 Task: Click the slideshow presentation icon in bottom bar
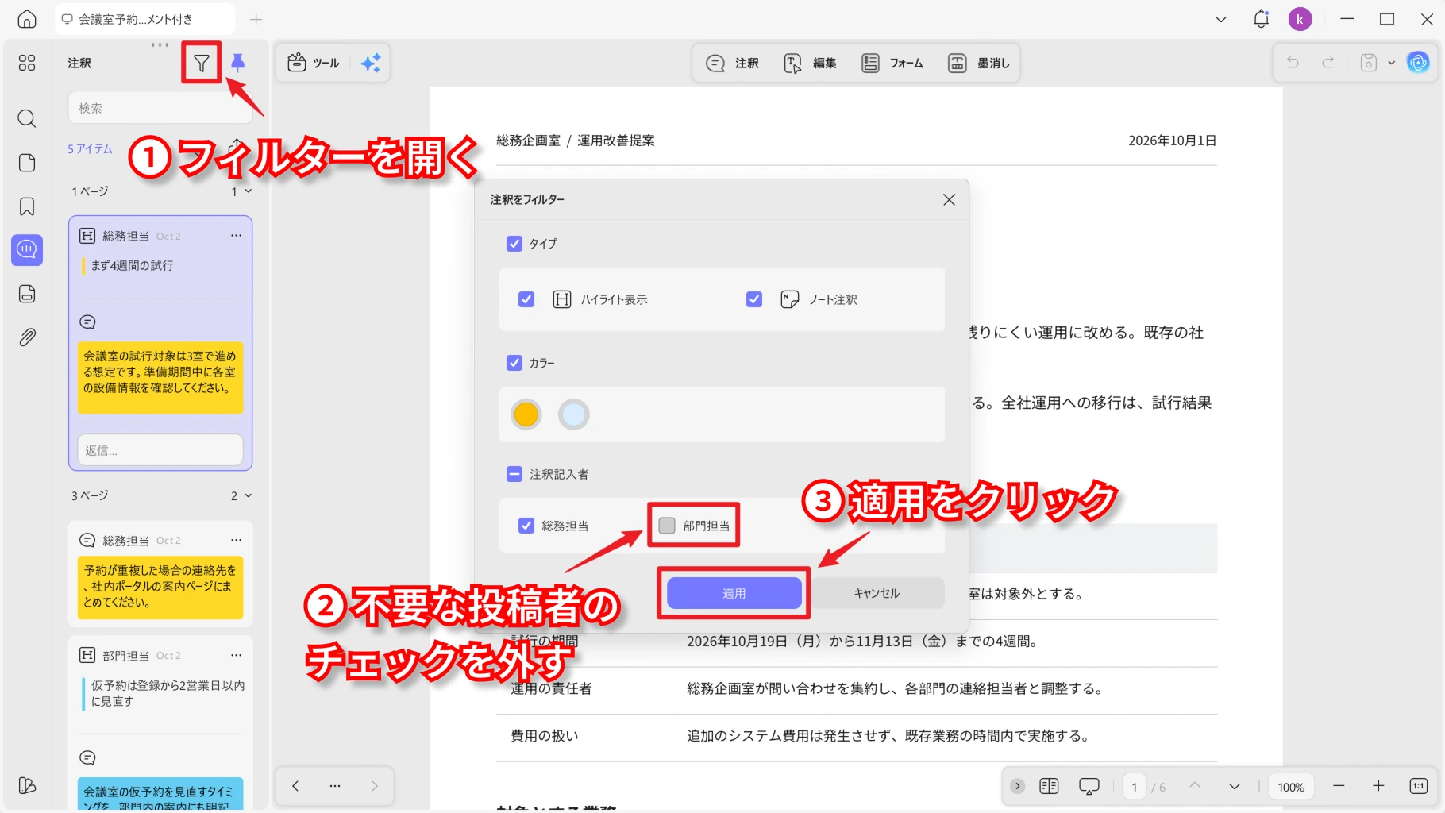click(x=1089, y=786)
